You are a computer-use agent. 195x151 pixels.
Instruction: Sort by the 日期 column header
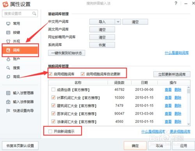pos(144,83)
